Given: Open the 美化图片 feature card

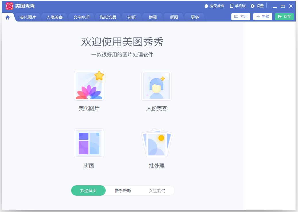Looking at the screenshot, I should coord(89,86).
